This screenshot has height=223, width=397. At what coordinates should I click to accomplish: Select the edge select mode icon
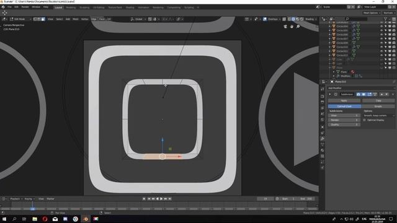click(39, 19)
